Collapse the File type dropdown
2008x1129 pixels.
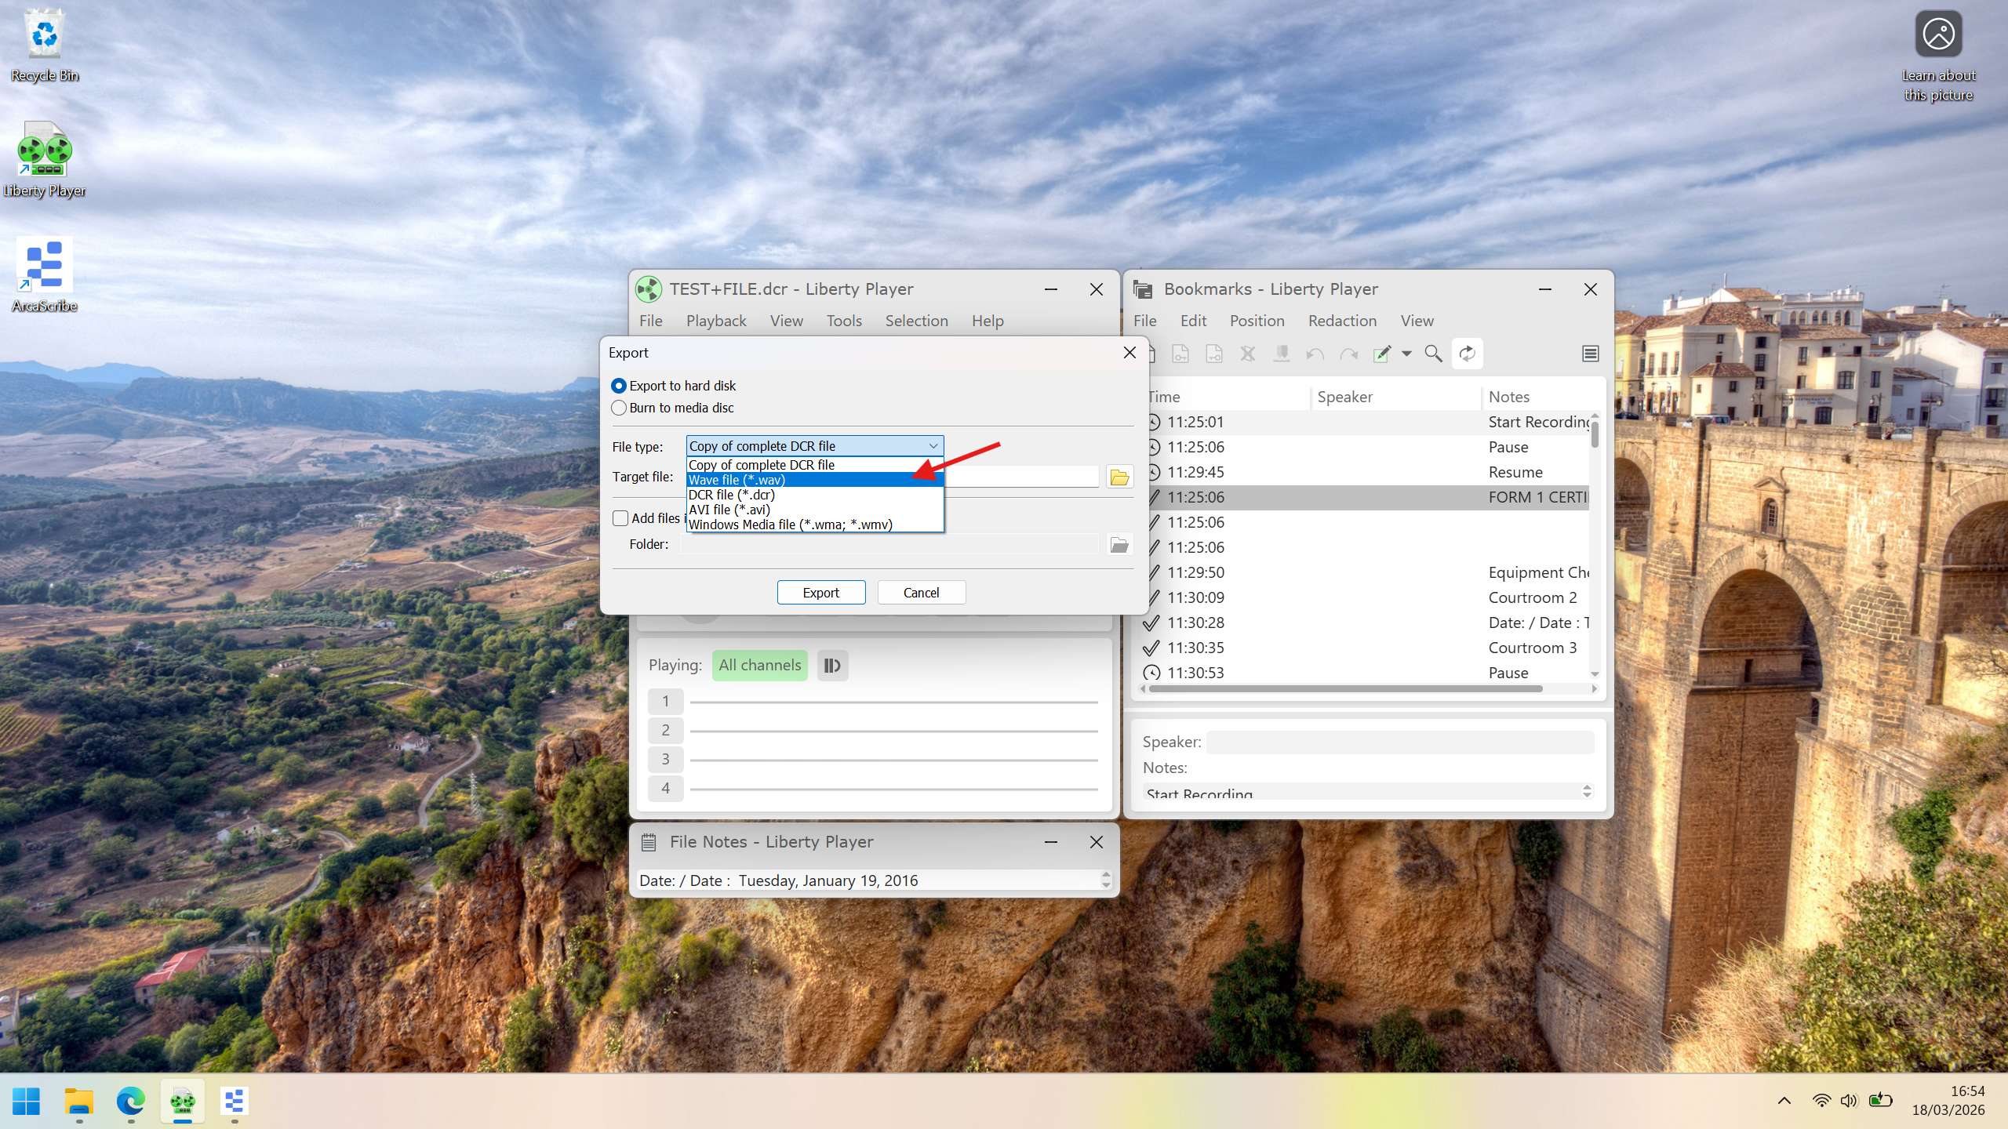[933, 445]
